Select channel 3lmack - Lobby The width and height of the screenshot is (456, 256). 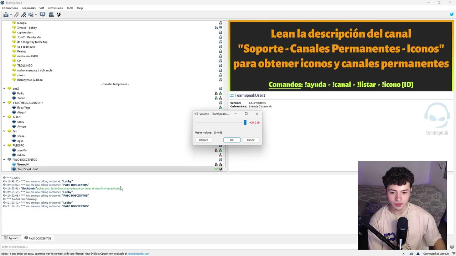click(27, 28)
